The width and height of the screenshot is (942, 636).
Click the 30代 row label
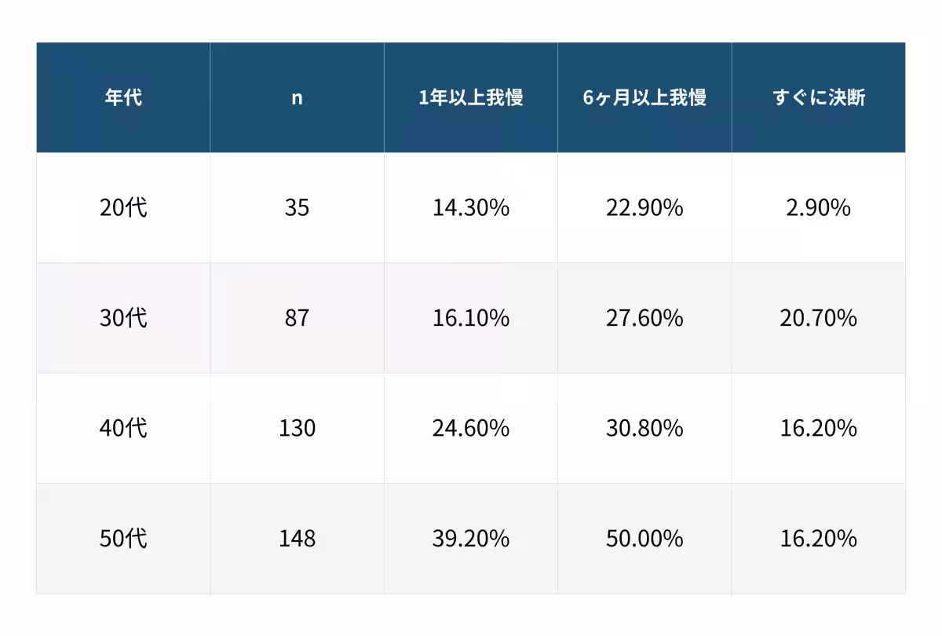click(123, 318)
